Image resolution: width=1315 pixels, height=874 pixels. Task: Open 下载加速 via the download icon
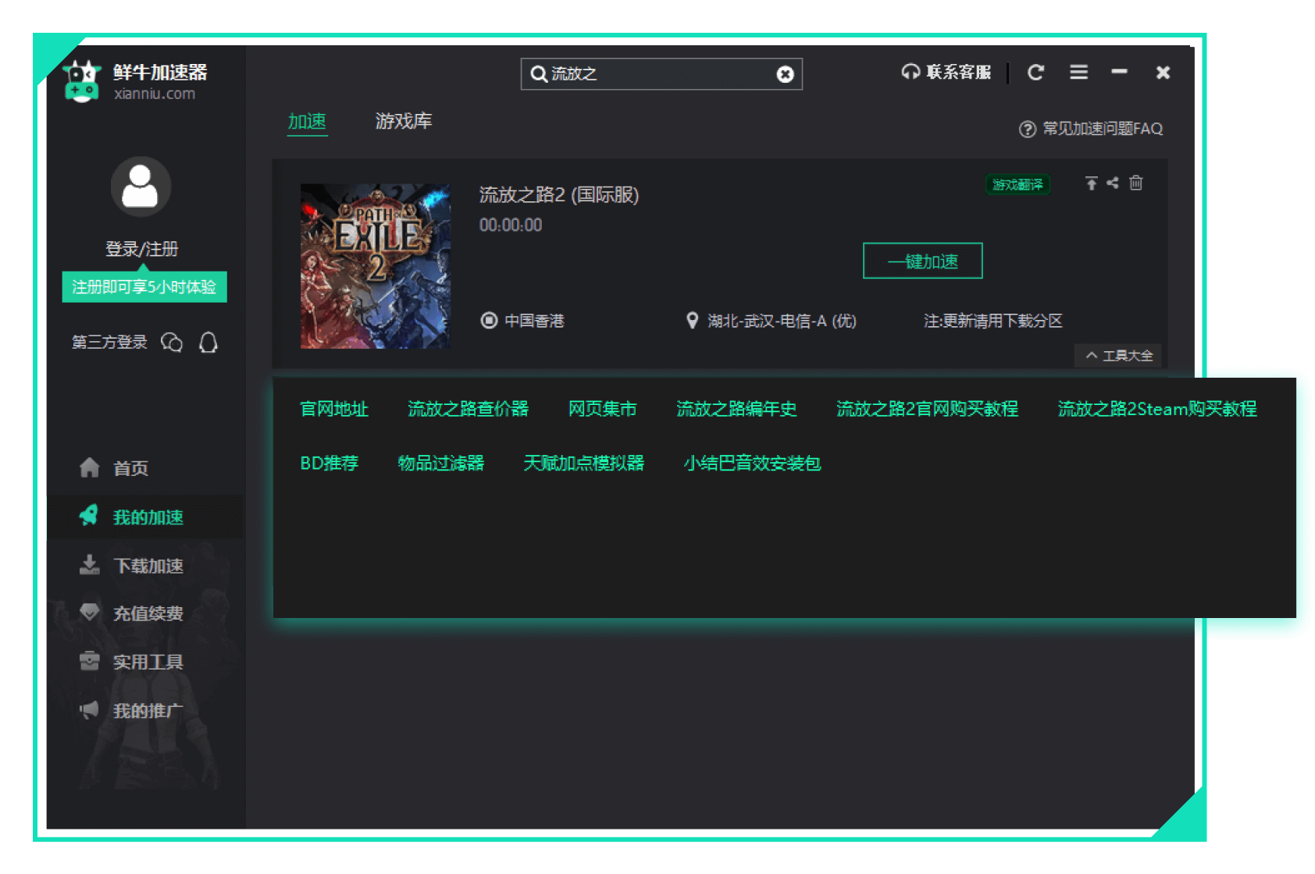[90, 565]
